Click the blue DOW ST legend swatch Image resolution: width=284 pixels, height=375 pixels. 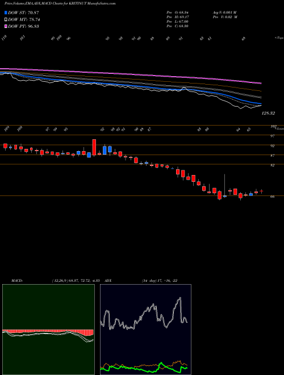[x=6, y=13]
